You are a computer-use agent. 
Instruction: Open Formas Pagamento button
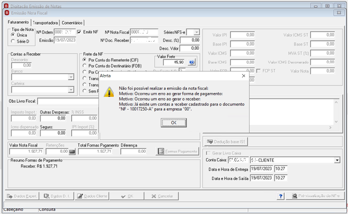177,151
